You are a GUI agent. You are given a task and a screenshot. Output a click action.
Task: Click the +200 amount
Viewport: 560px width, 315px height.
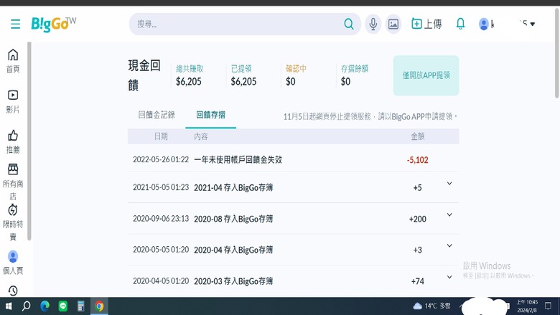tap(418, 219)
